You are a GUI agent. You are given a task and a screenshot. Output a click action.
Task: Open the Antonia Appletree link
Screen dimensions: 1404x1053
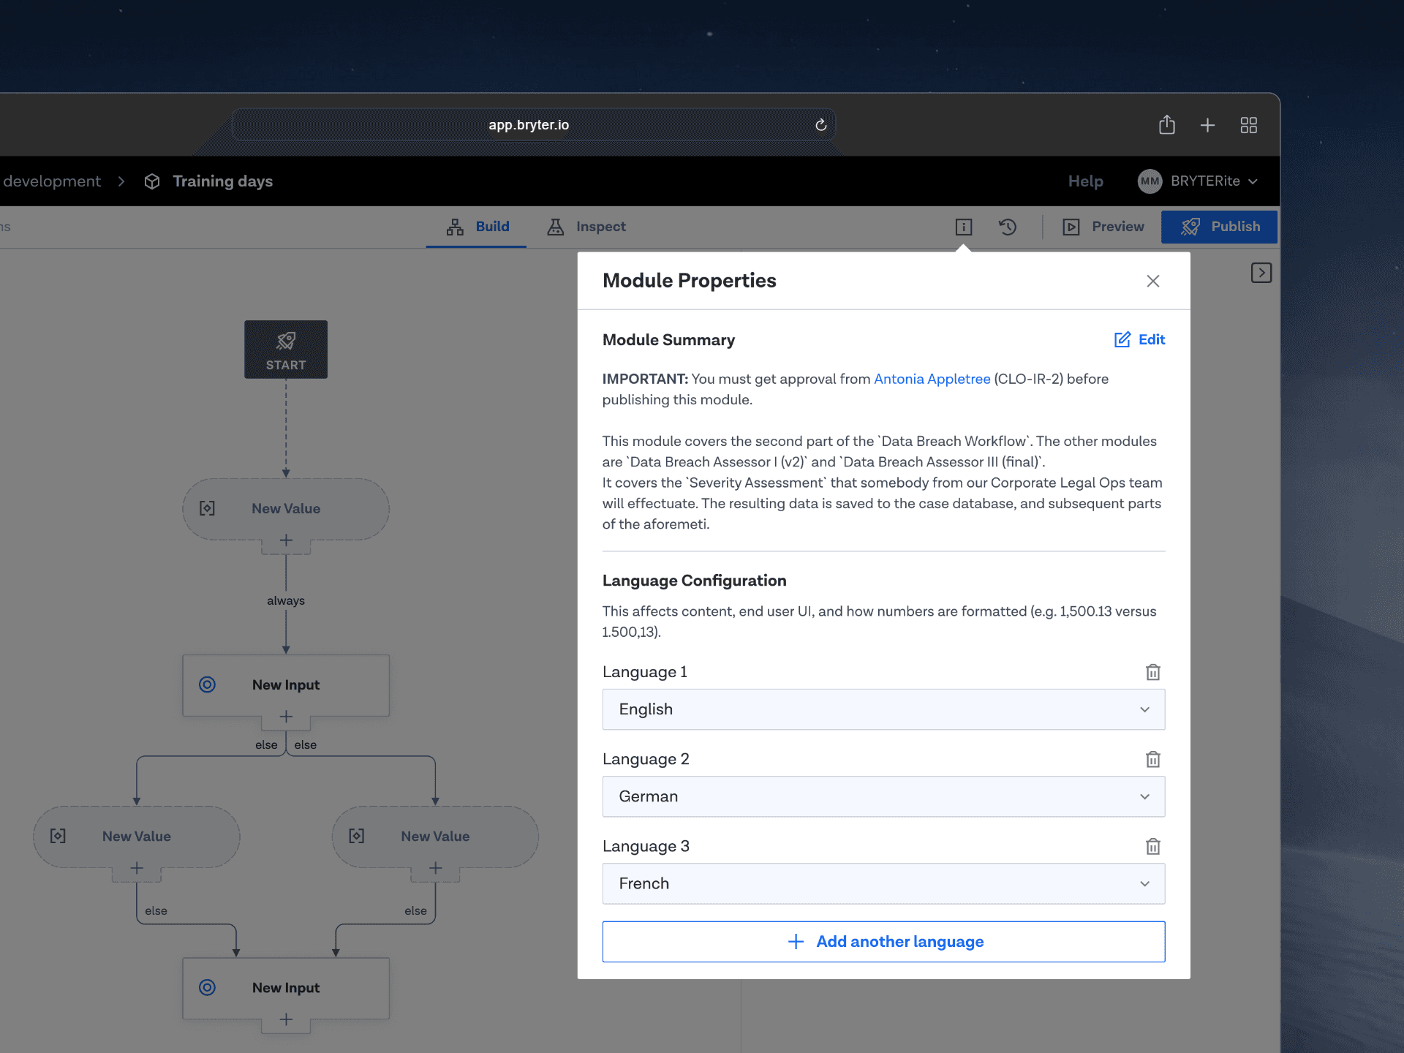[x=932, y=379]
